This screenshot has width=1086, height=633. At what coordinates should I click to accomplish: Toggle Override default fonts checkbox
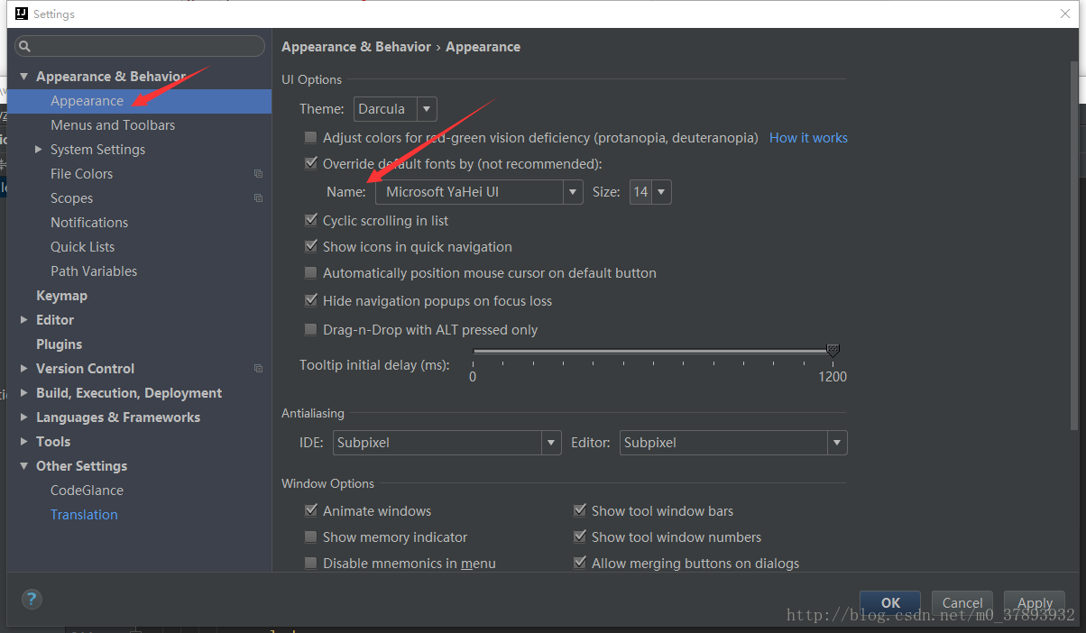pos(310,164)
